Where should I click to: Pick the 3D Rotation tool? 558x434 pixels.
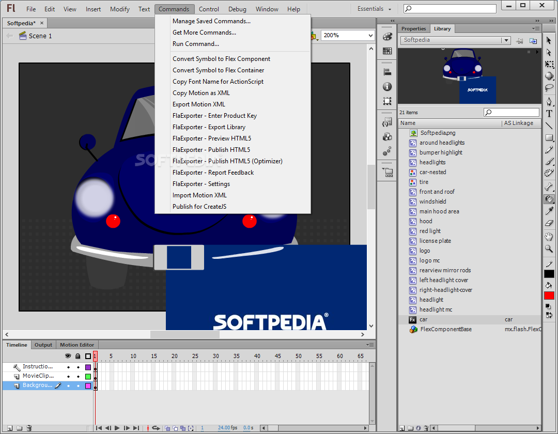pos(549,76)
